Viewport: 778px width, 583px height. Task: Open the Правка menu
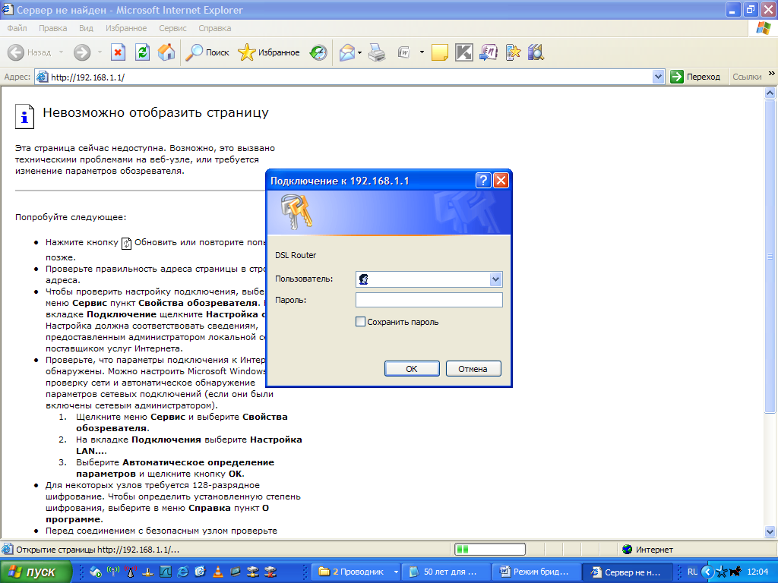click(52, 28)
